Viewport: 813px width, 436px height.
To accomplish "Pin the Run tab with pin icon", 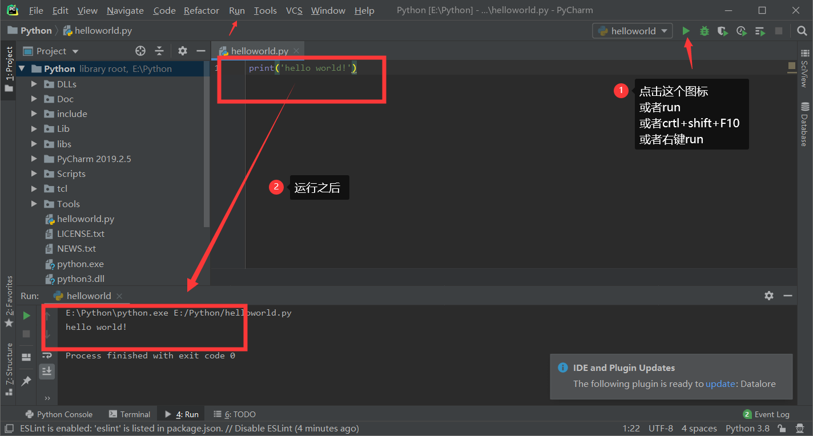I will coord(26,381).
